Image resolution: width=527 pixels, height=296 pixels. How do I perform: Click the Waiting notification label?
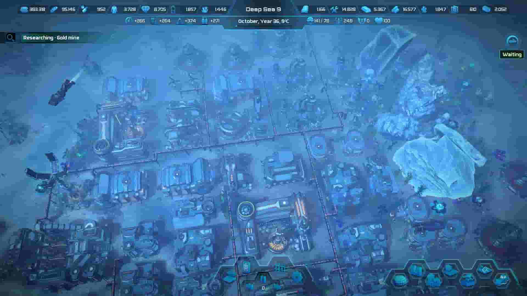[511, 54]
